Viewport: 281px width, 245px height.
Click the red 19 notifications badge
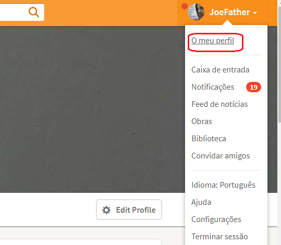pyautogui.click(x=253, y=87)
